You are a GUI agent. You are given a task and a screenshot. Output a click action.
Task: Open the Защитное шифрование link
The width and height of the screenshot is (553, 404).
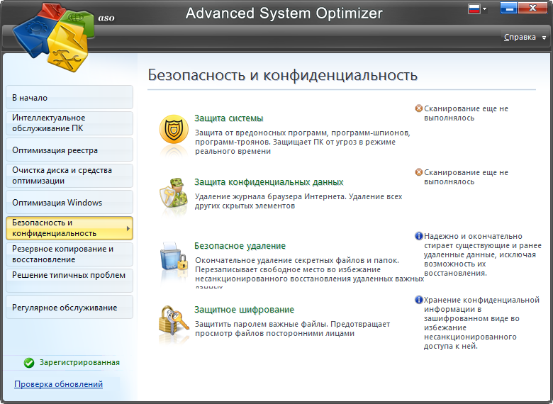[x=244, y=310]
